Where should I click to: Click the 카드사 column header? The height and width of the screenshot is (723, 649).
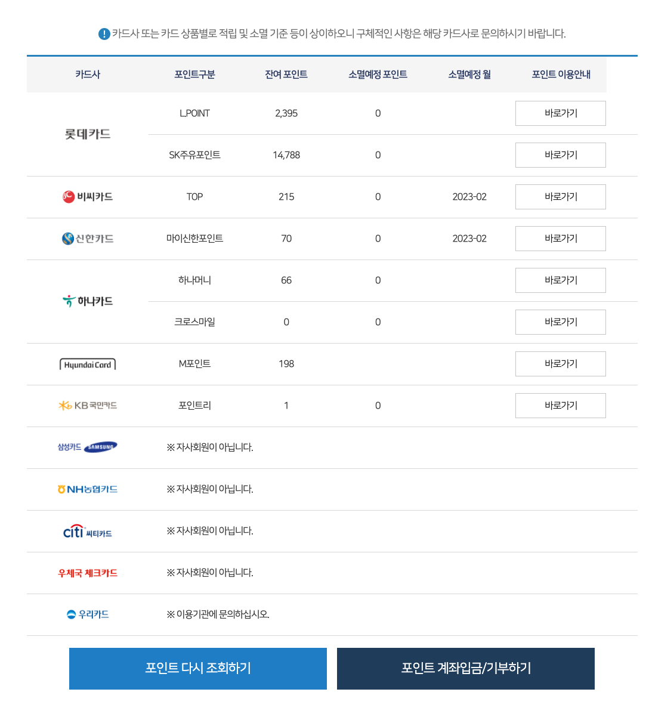tap(88, 75)
